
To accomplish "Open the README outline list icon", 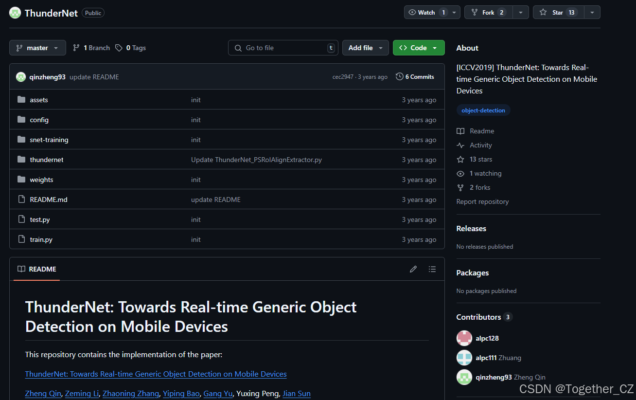I will [x=432, y=269].
